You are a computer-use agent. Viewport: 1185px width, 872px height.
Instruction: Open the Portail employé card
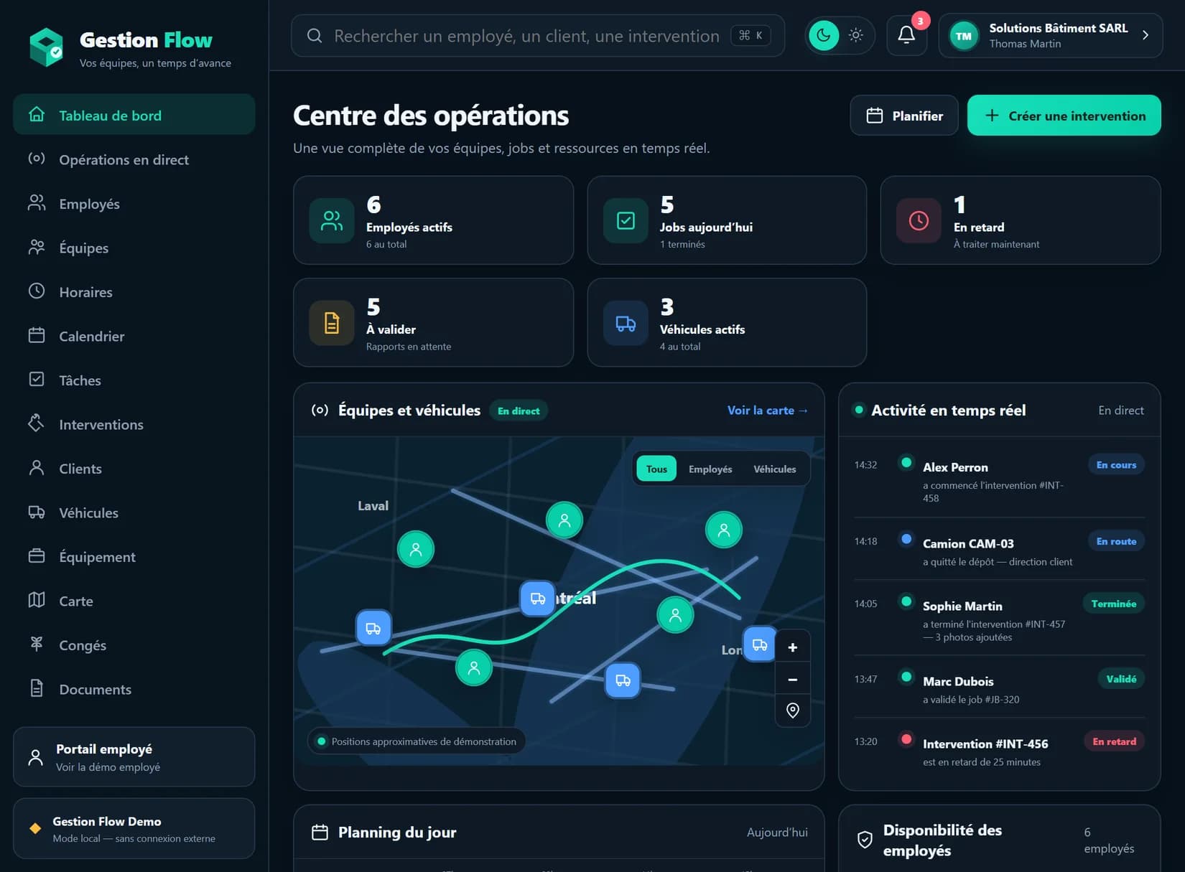134,757
